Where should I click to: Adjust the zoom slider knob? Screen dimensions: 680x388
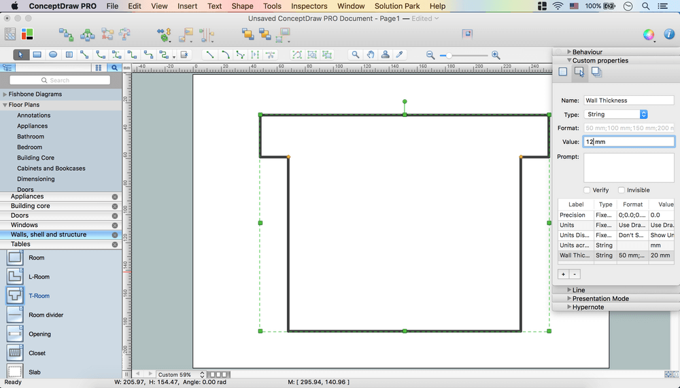pos(449,56)
